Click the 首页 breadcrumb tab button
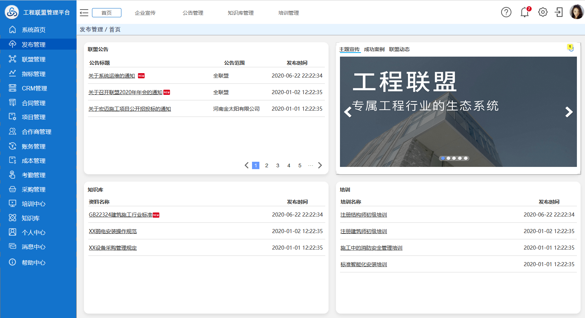 point(107,13)
